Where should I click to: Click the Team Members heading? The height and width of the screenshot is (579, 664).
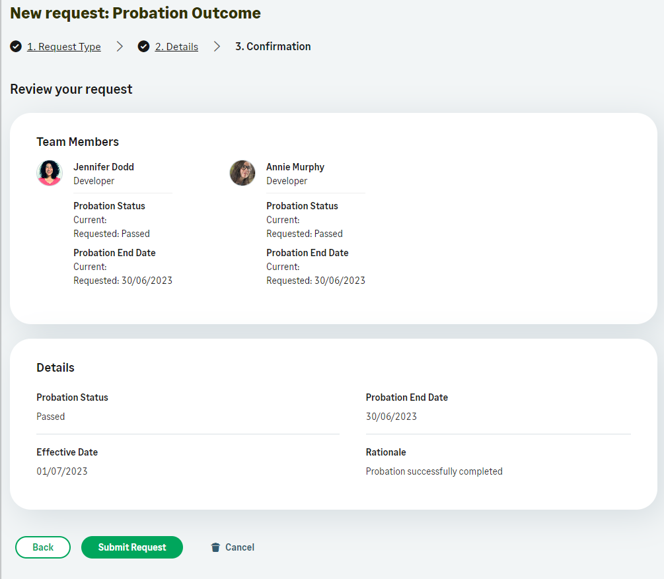click(x=78, y=142)
